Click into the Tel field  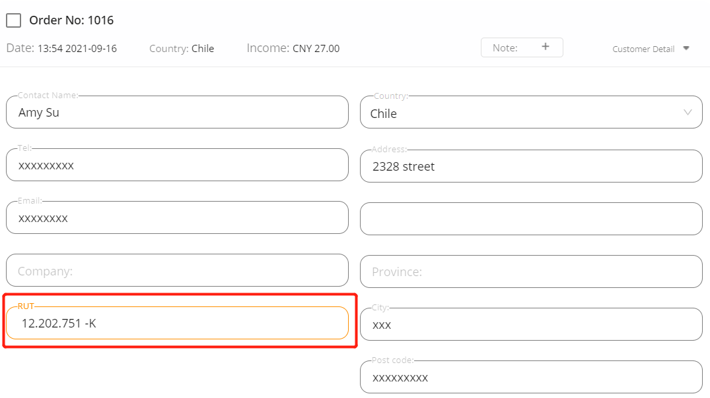(177, 165)
